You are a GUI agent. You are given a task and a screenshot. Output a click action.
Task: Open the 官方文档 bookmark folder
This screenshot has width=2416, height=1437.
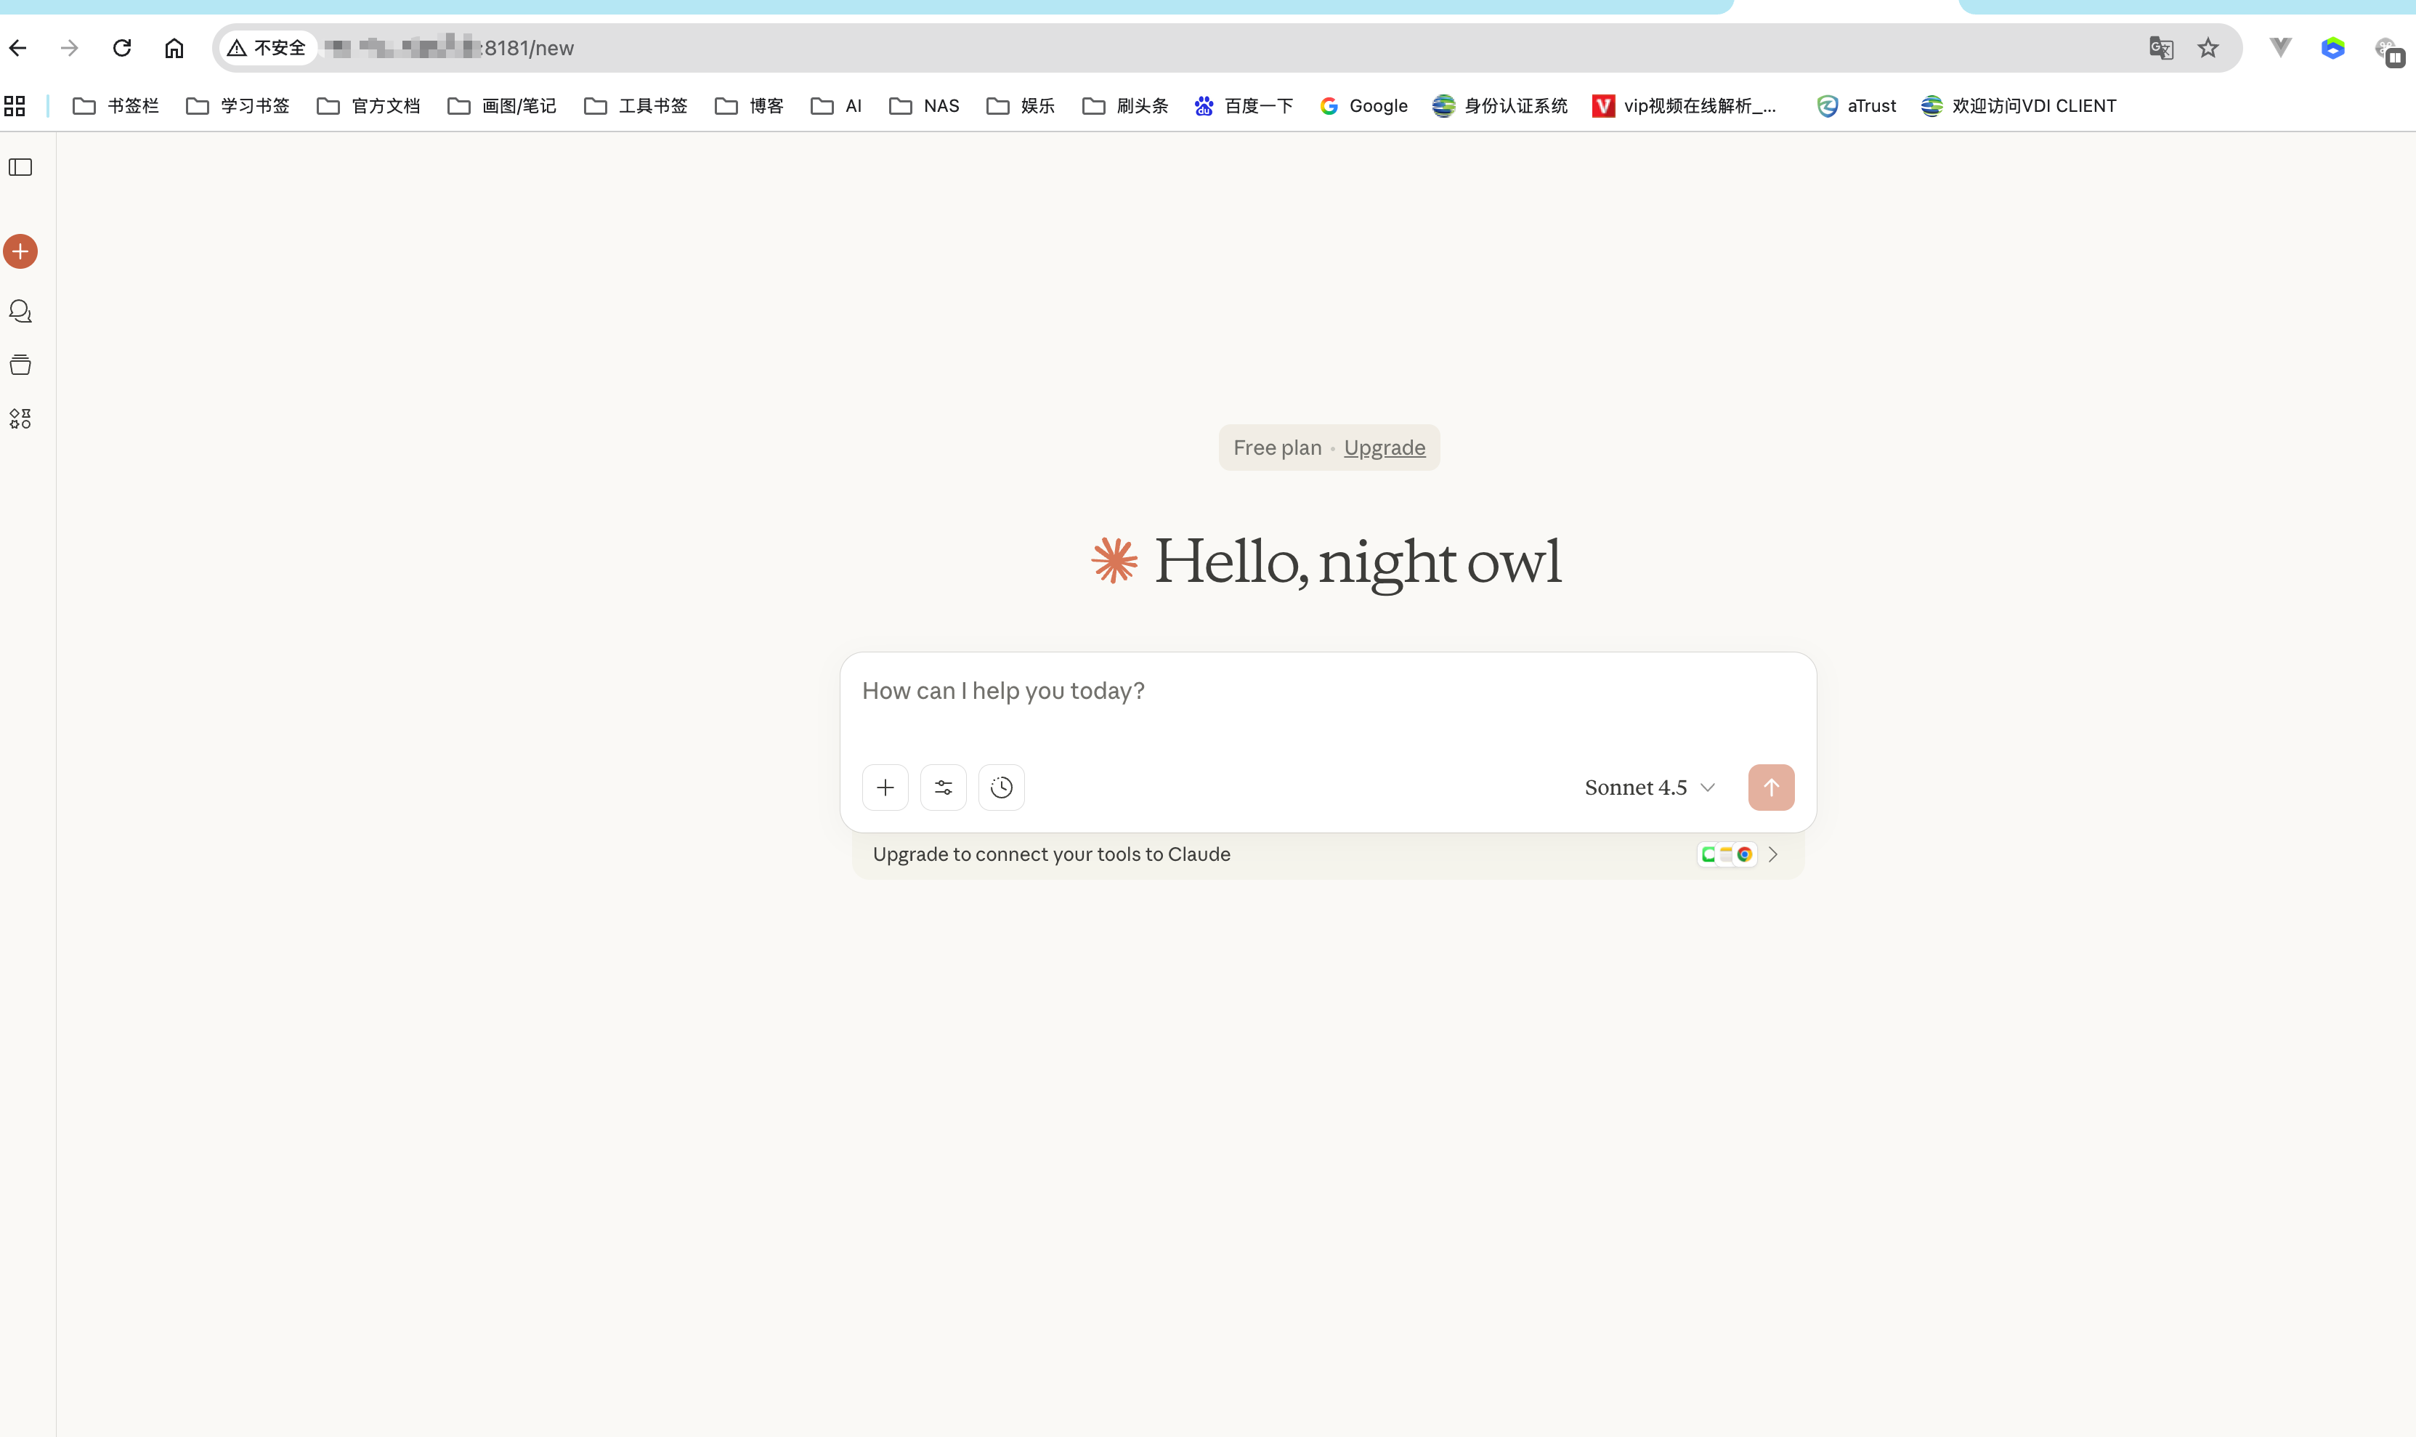pyautogui.click(x=368, y=105)
